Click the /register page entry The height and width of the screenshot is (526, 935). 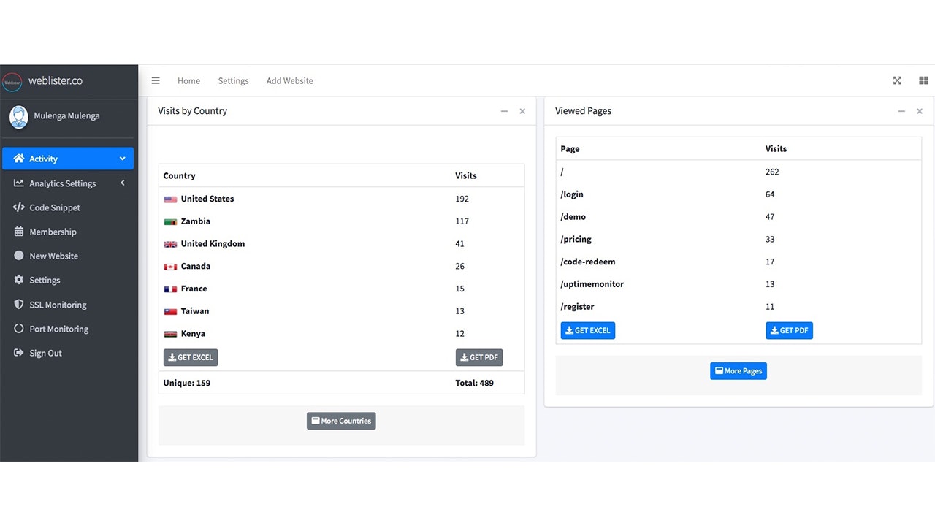pos(577,307)
